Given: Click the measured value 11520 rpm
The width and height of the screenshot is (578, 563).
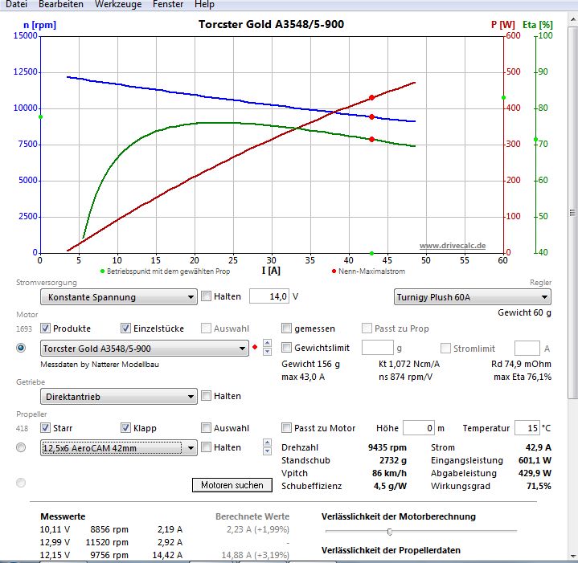Looking at the screenshot, I should tap(107, 542).
